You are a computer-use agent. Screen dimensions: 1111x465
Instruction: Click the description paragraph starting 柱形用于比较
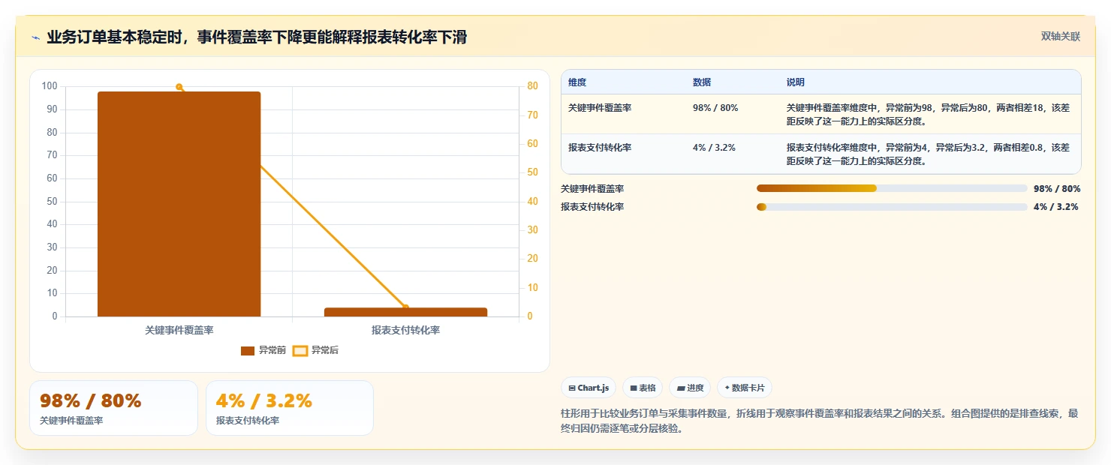(819, 421)
